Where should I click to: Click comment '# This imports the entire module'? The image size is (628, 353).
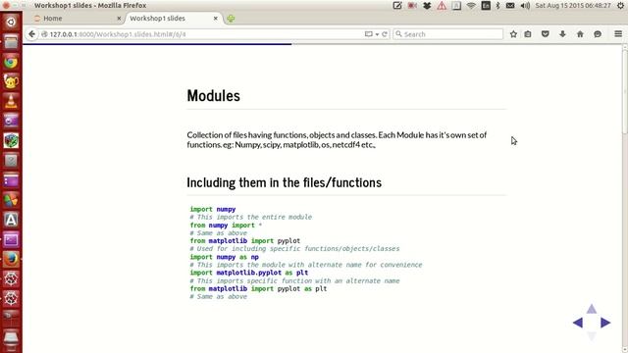point(251,217)
